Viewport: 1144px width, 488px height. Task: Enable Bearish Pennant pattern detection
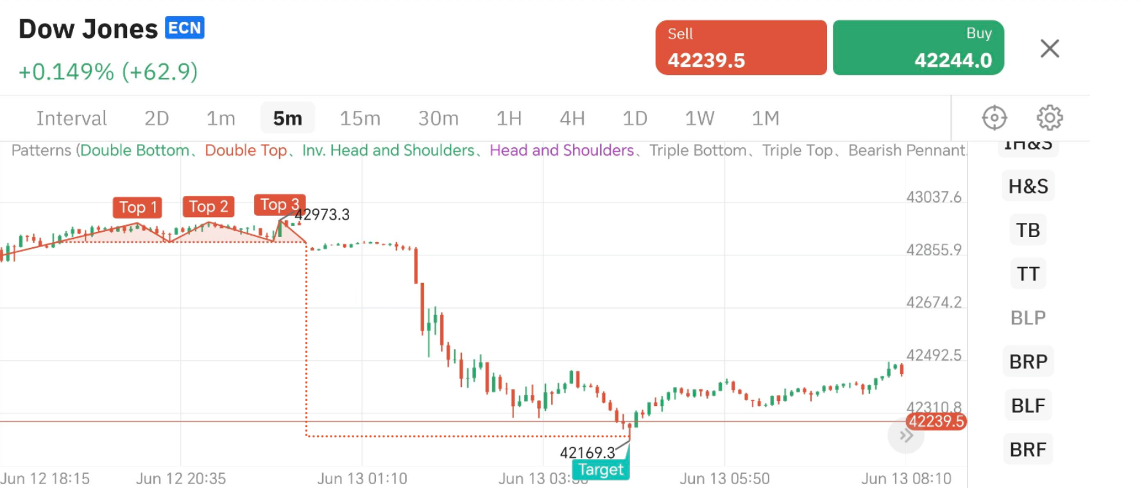coord(905,150)
